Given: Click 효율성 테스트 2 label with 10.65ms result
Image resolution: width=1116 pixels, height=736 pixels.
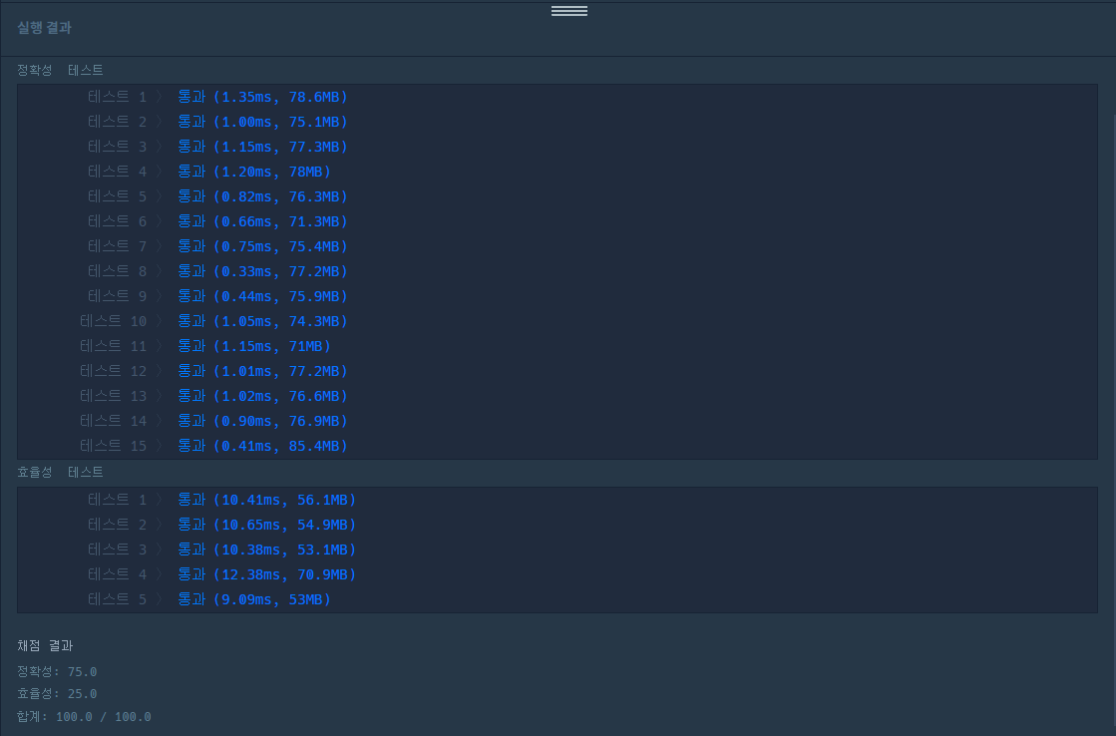Looking at the screenshot, I should tap(117, 525).
